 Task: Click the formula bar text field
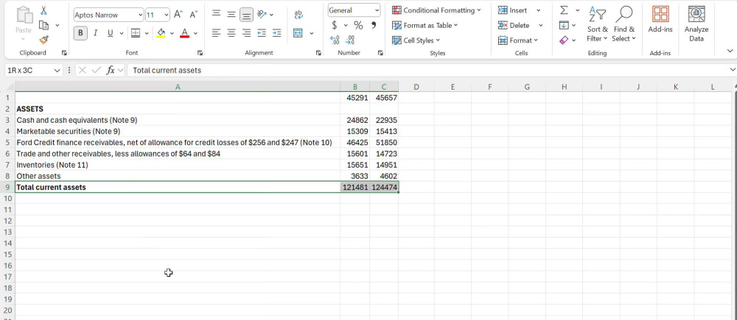click(427, 71)
